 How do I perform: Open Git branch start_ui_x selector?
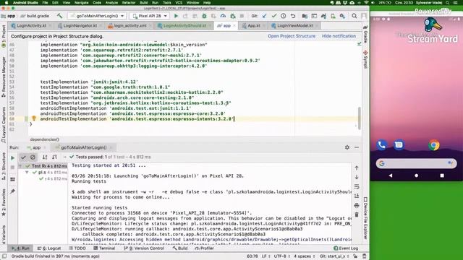(x=334, y=256)
